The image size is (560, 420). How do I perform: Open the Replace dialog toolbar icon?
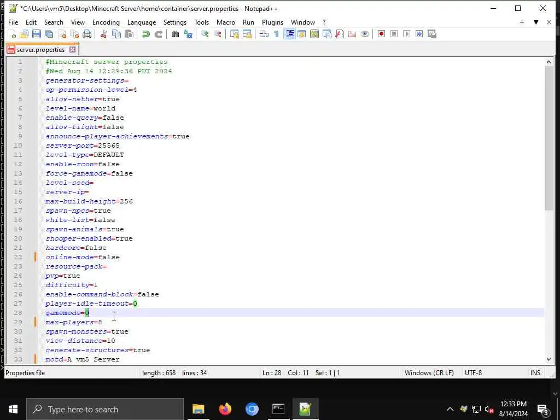coord(188,34)
